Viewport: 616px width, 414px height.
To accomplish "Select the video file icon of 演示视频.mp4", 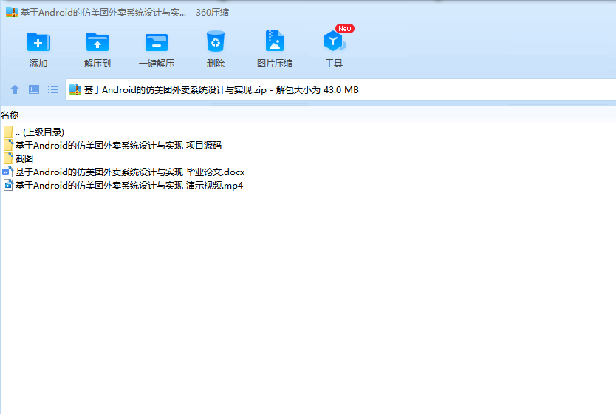I will (x=8, y=185).
